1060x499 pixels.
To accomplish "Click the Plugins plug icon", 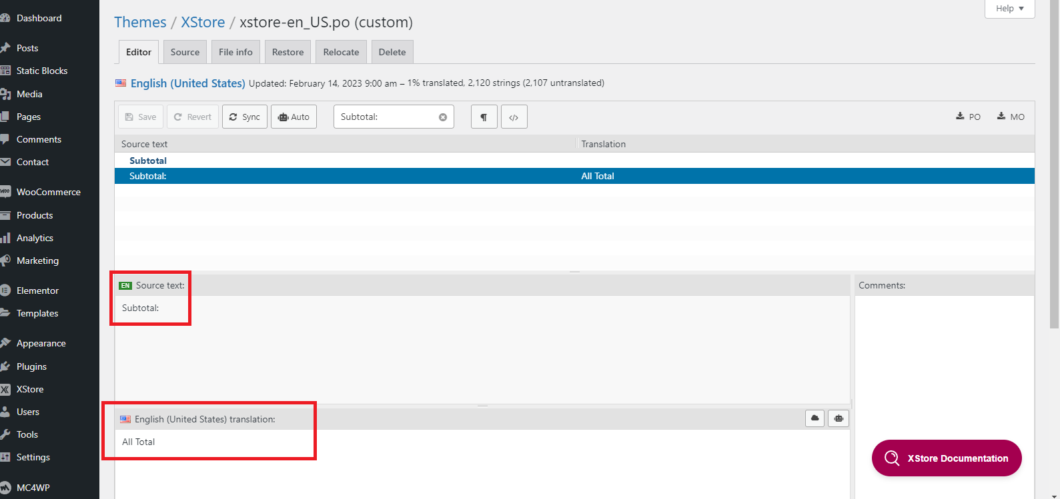I will point(5,366).
